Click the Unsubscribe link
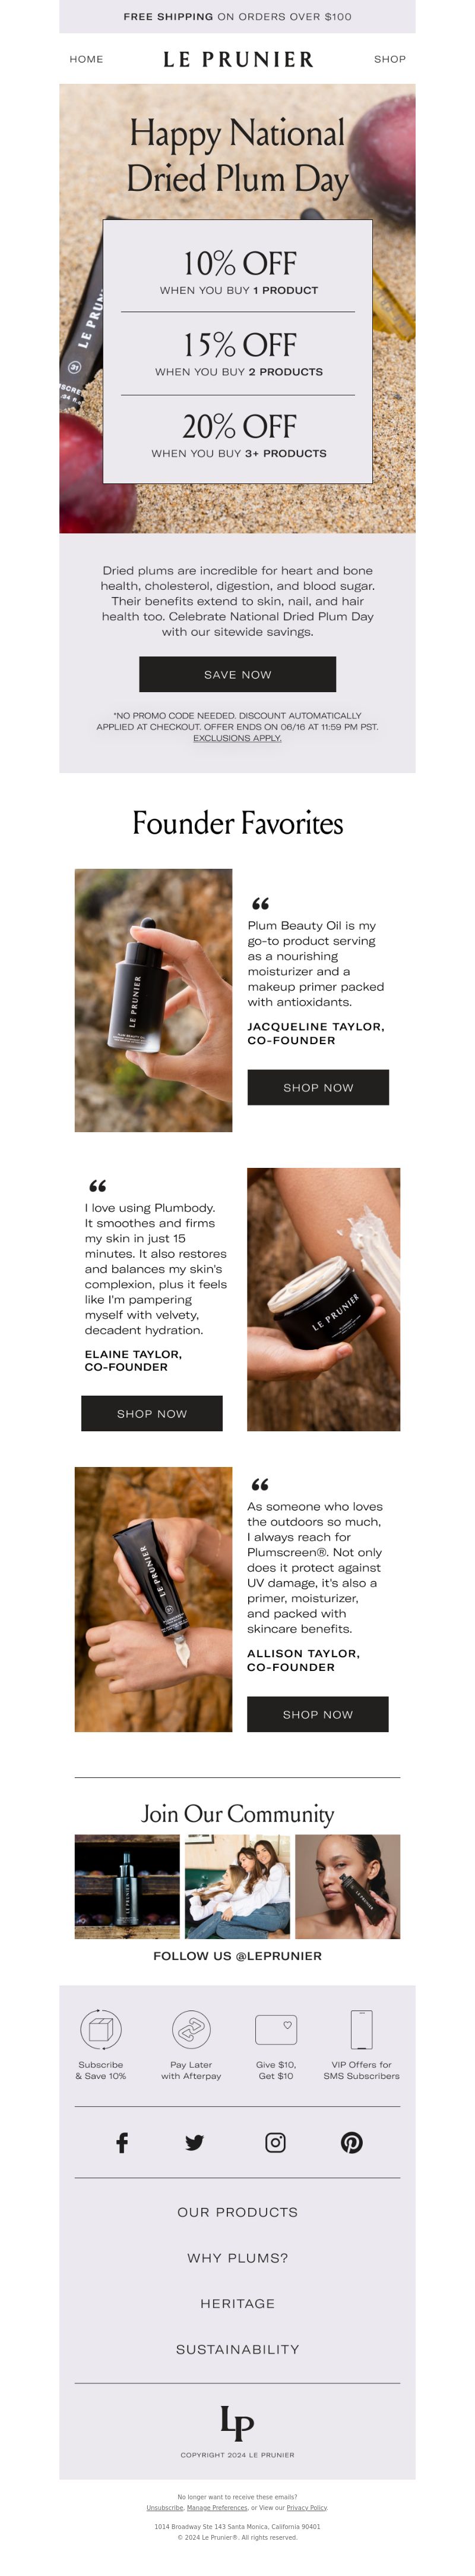 pos(164,2507)
